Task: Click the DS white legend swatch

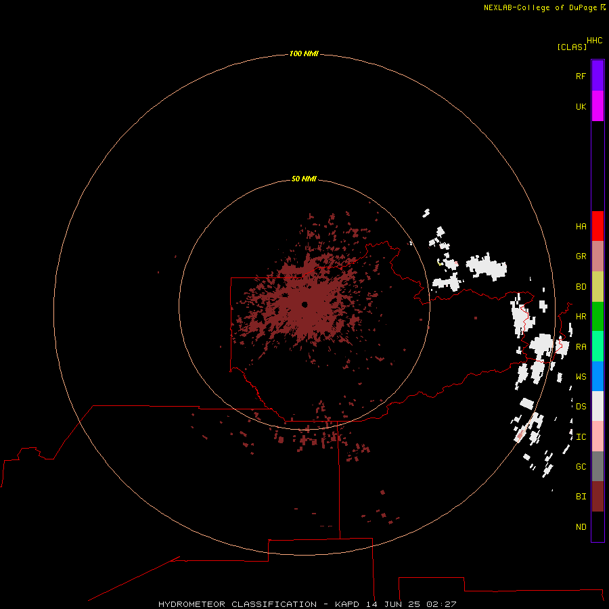Action: click(x=597, y=406)
